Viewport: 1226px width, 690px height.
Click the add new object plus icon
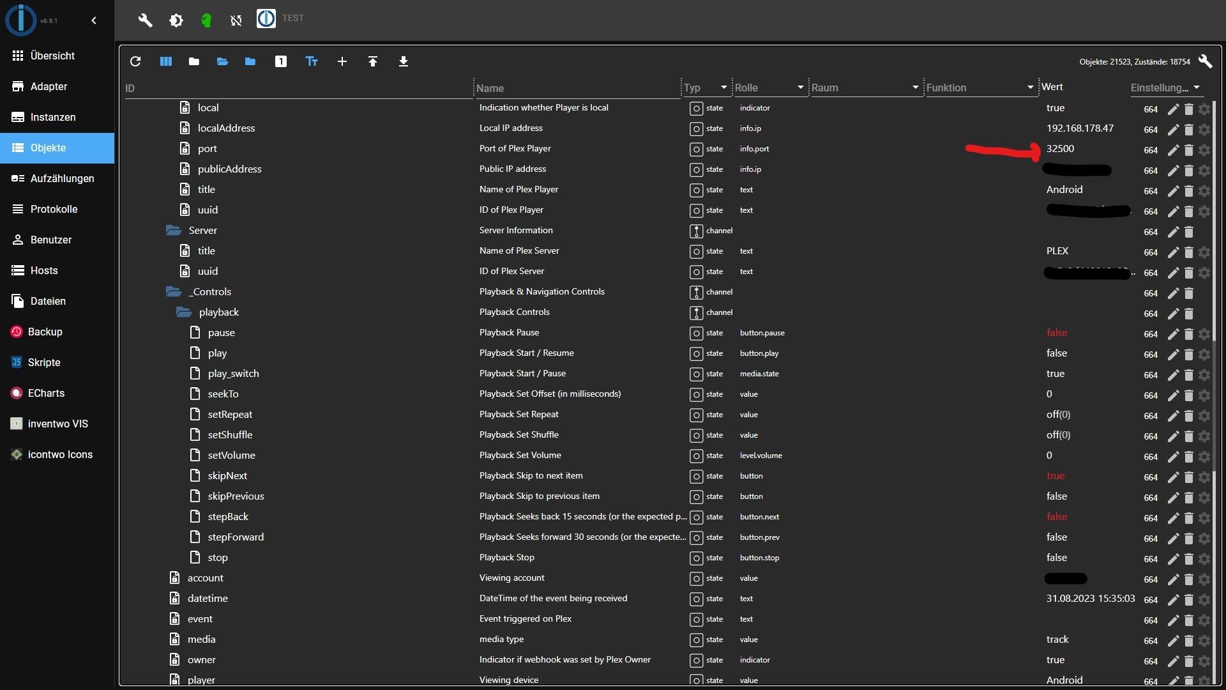(x=343, y=61)
